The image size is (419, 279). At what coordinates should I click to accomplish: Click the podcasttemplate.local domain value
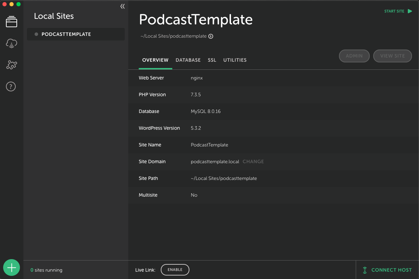[x=215, y=161]
